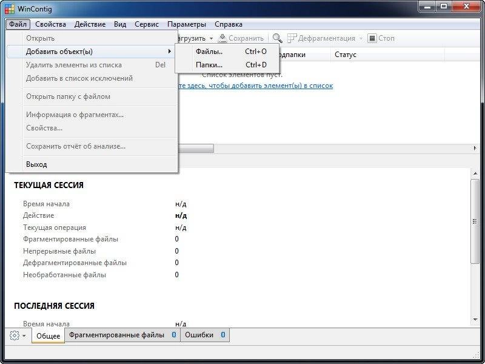Maximize the WinContig window
485x364 pixels.
444,7
